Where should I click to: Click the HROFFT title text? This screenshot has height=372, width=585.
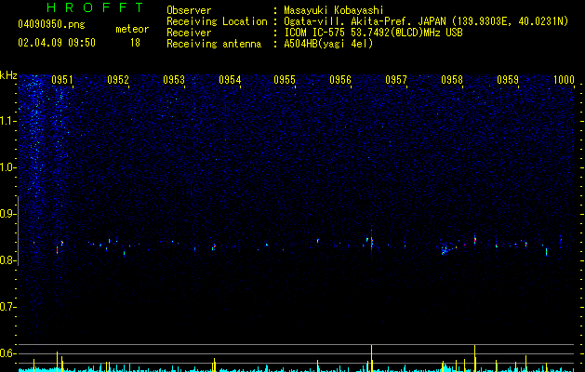(x=96, y=7)
